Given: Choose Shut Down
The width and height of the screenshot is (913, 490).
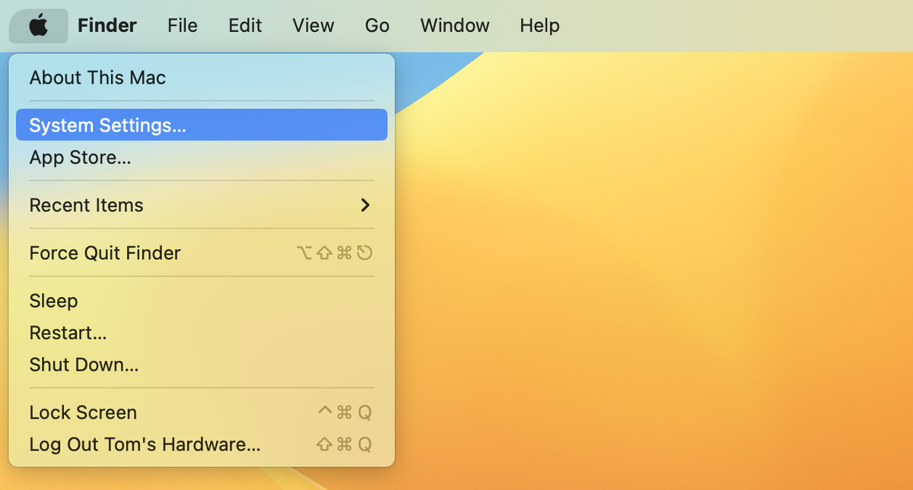Looking at the screenshot, I should tap(84, 365).
